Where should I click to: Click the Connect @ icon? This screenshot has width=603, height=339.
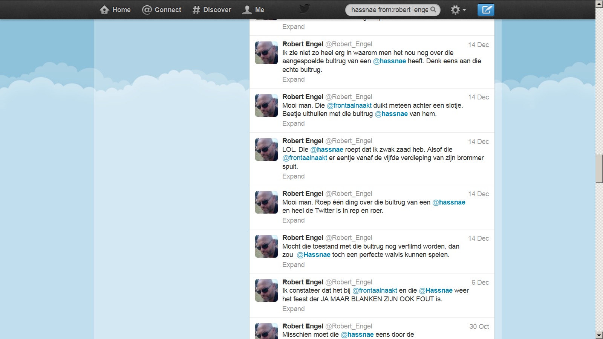coord(147,10)
